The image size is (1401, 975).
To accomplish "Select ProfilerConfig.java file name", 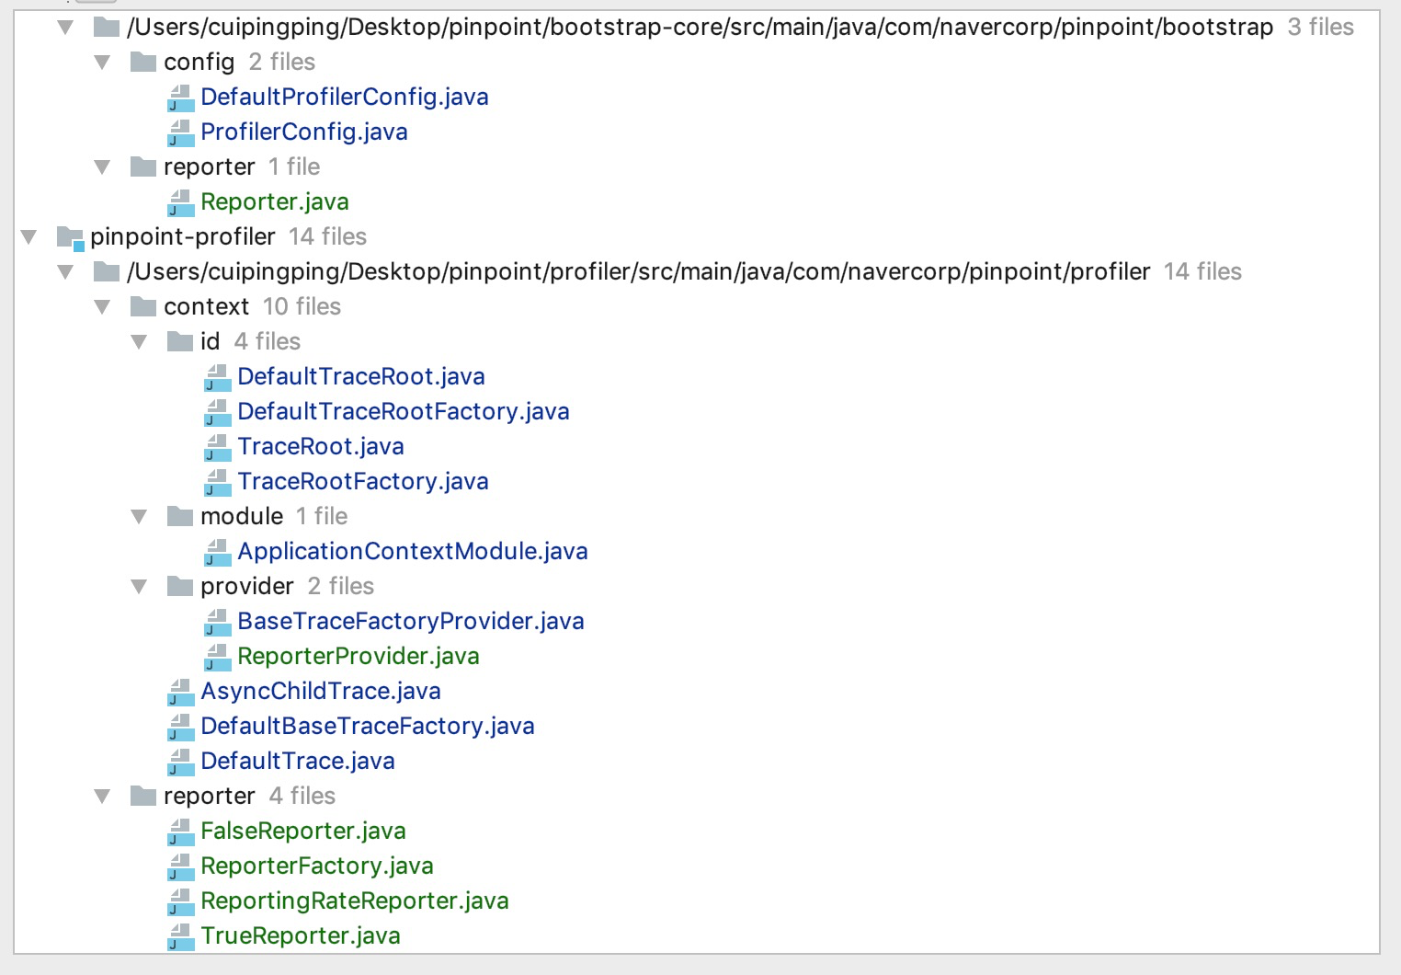I will 304,132.
